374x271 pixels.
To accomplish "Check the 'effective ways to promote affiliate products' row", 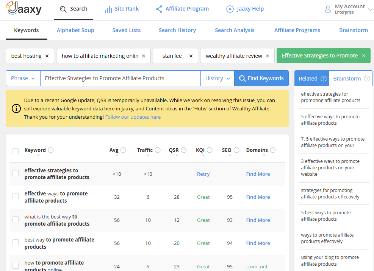I will coord(16,196).
